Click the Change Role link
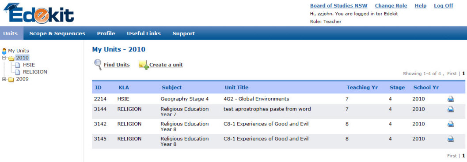467x162 pixels. (391, 6)
